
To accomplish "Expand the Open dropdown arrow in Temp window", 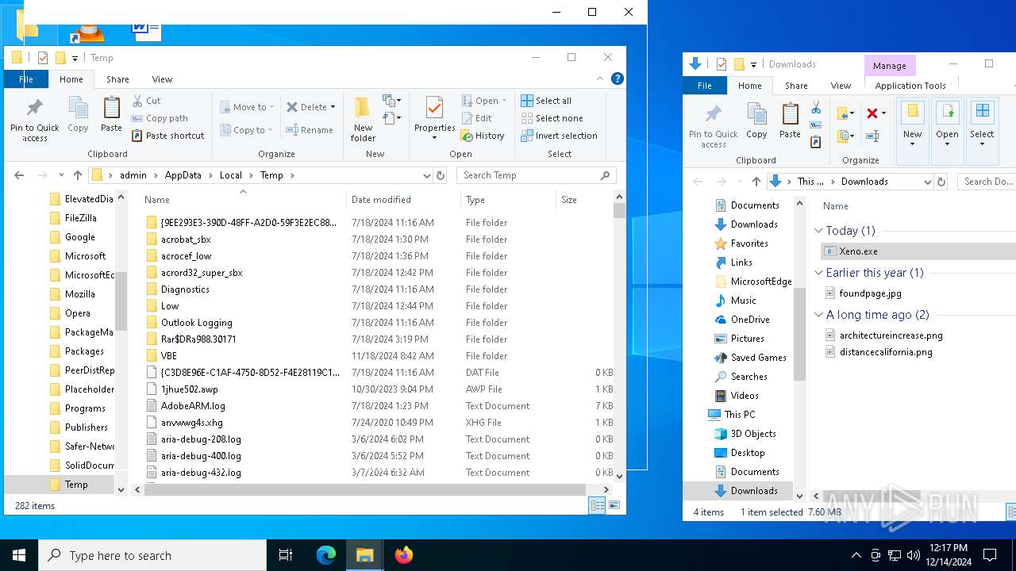I will [504, 101].
